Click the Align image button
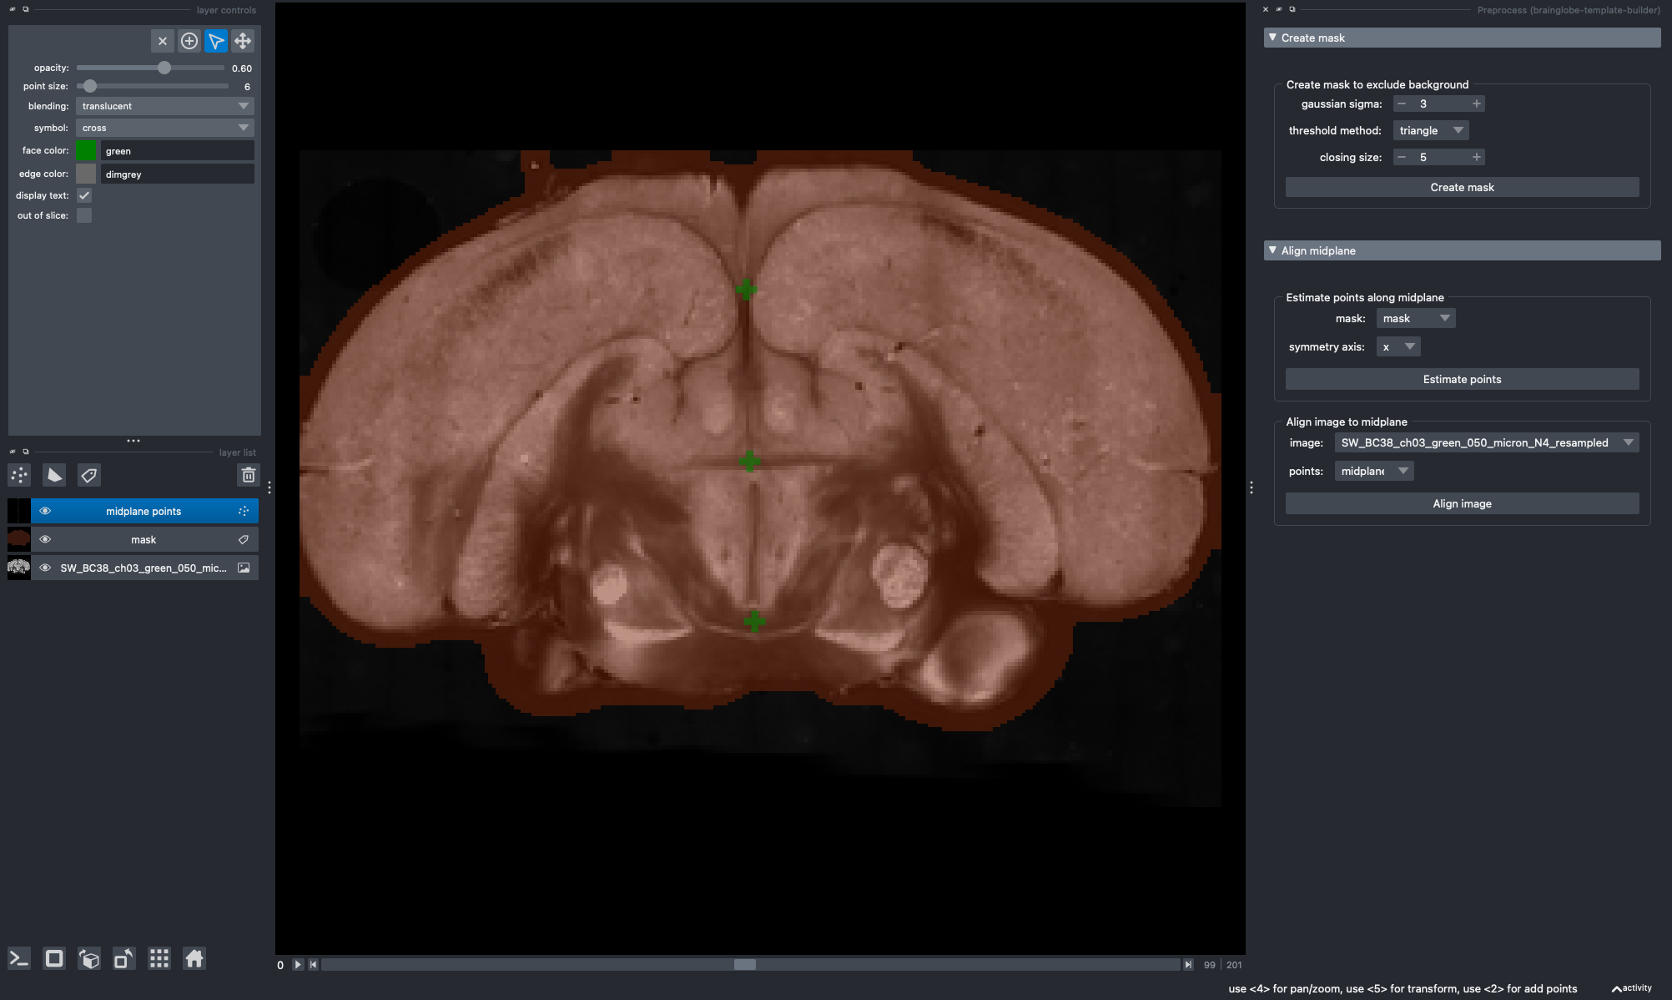This screenshot has height=1000, width=1672. tap(1462, 503)
